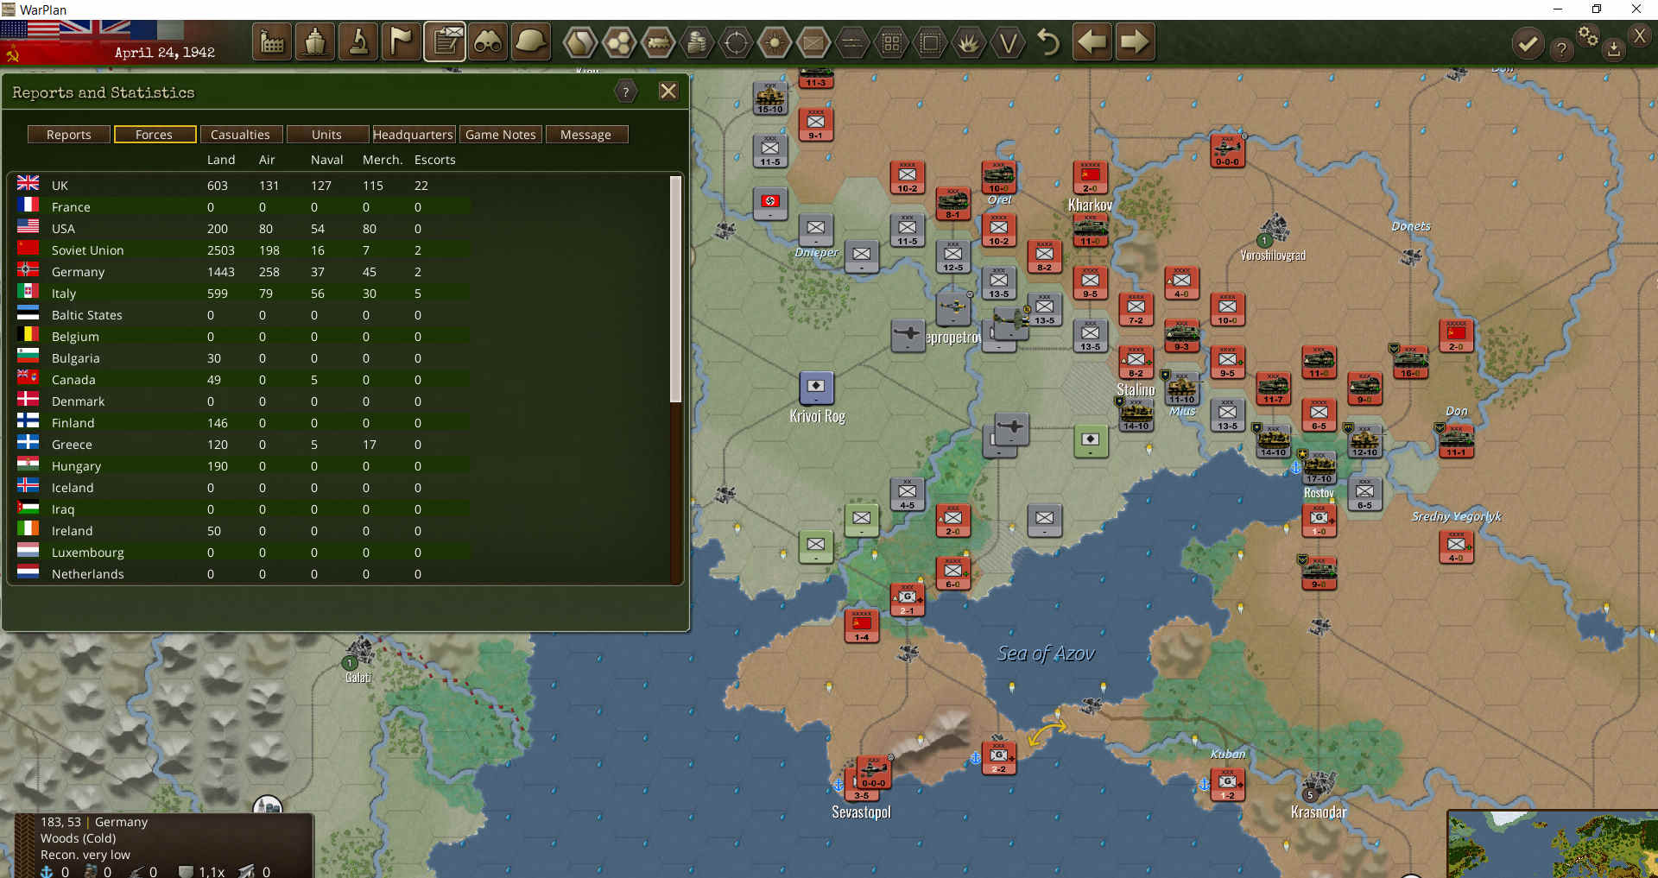Switch to the Headquarters tab

(x=413, y=135)
